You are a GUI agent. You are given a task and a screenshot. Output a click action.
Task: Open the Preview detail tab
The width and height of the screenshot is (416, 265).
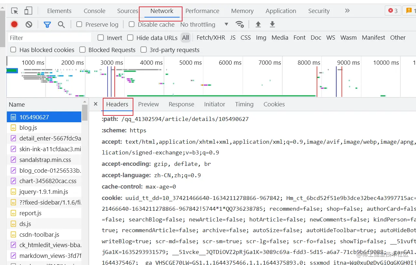click(x=148, y=104)
